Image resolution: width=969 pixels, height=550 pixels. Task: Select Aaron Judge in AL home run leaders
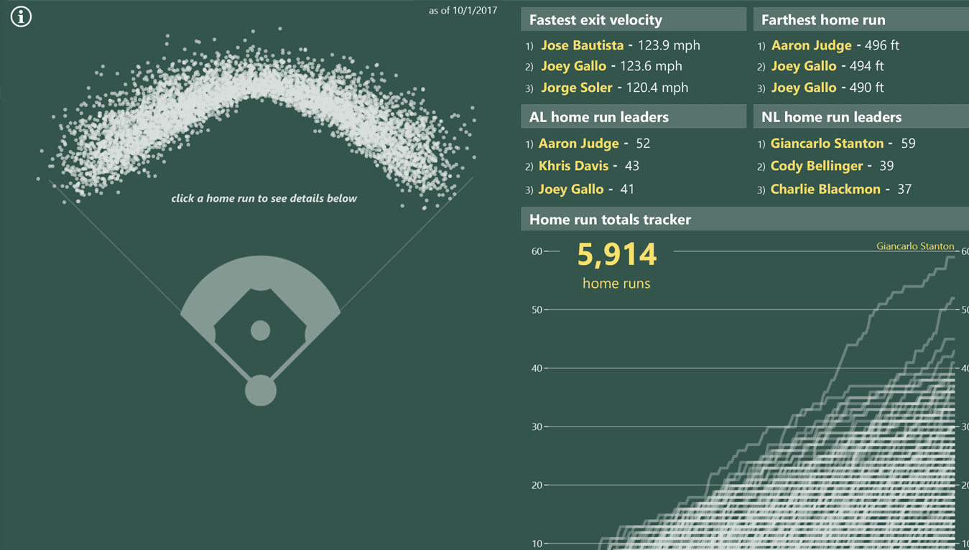(x=578, y=144)
